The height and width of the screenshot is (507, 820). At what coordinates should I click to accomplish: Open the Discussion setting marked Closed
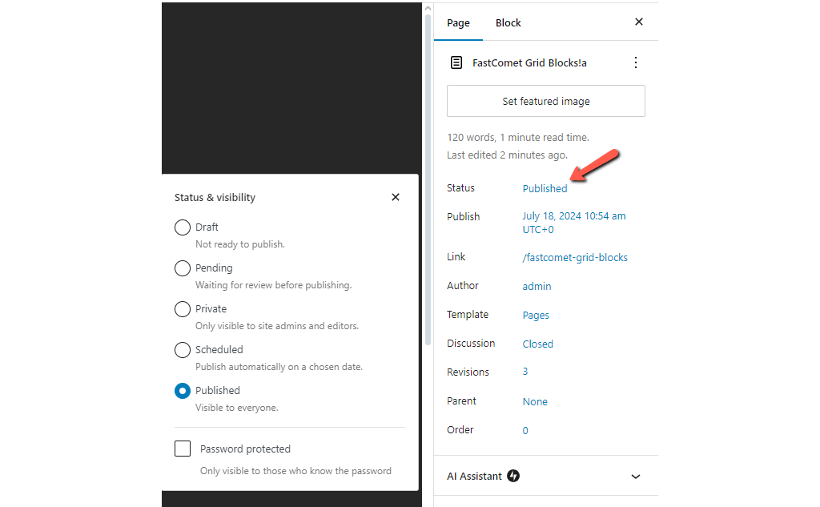click(537, 343)
